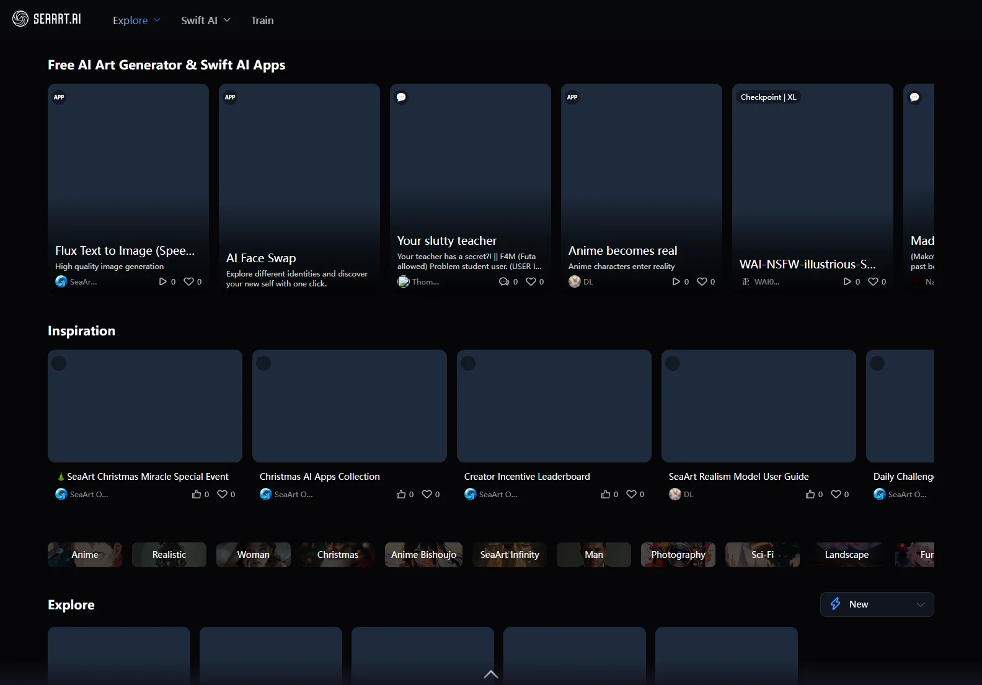Click the APP badge on AI Face Swap
The image size is (982, 685).
230,97
